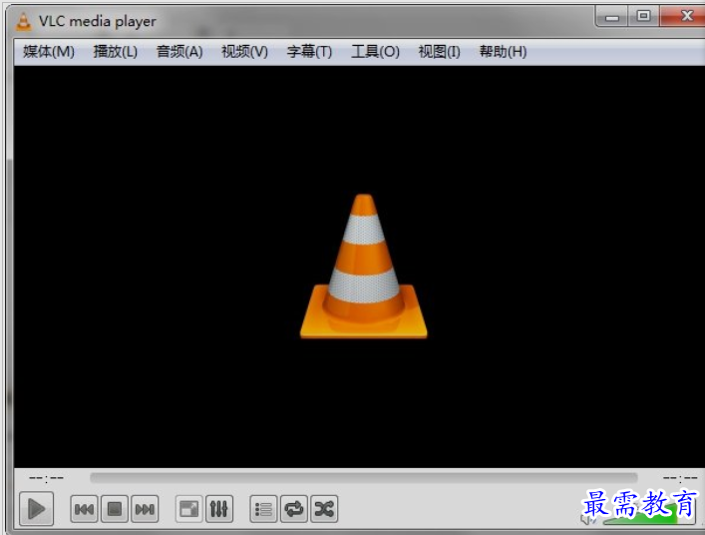Maximize the VLC window
Image resolution: width=705 pixels, height=535 pixels.
(643, 16)
